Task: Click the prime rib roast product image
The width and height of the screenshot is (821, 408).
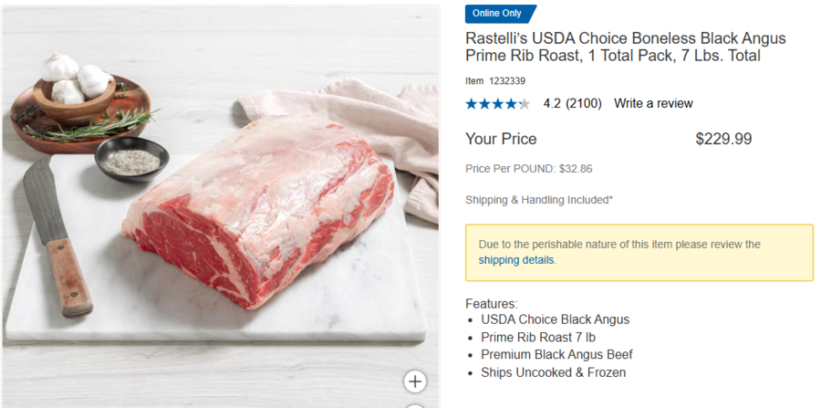Action: click(x=260, y=214)
